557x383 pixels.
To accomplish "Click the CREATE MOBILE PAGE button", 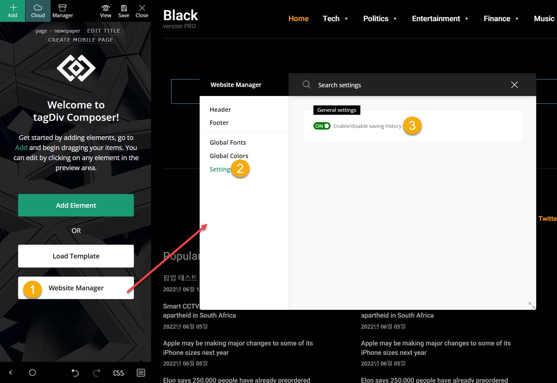I will pyautogui.click(x=81, y=40).
